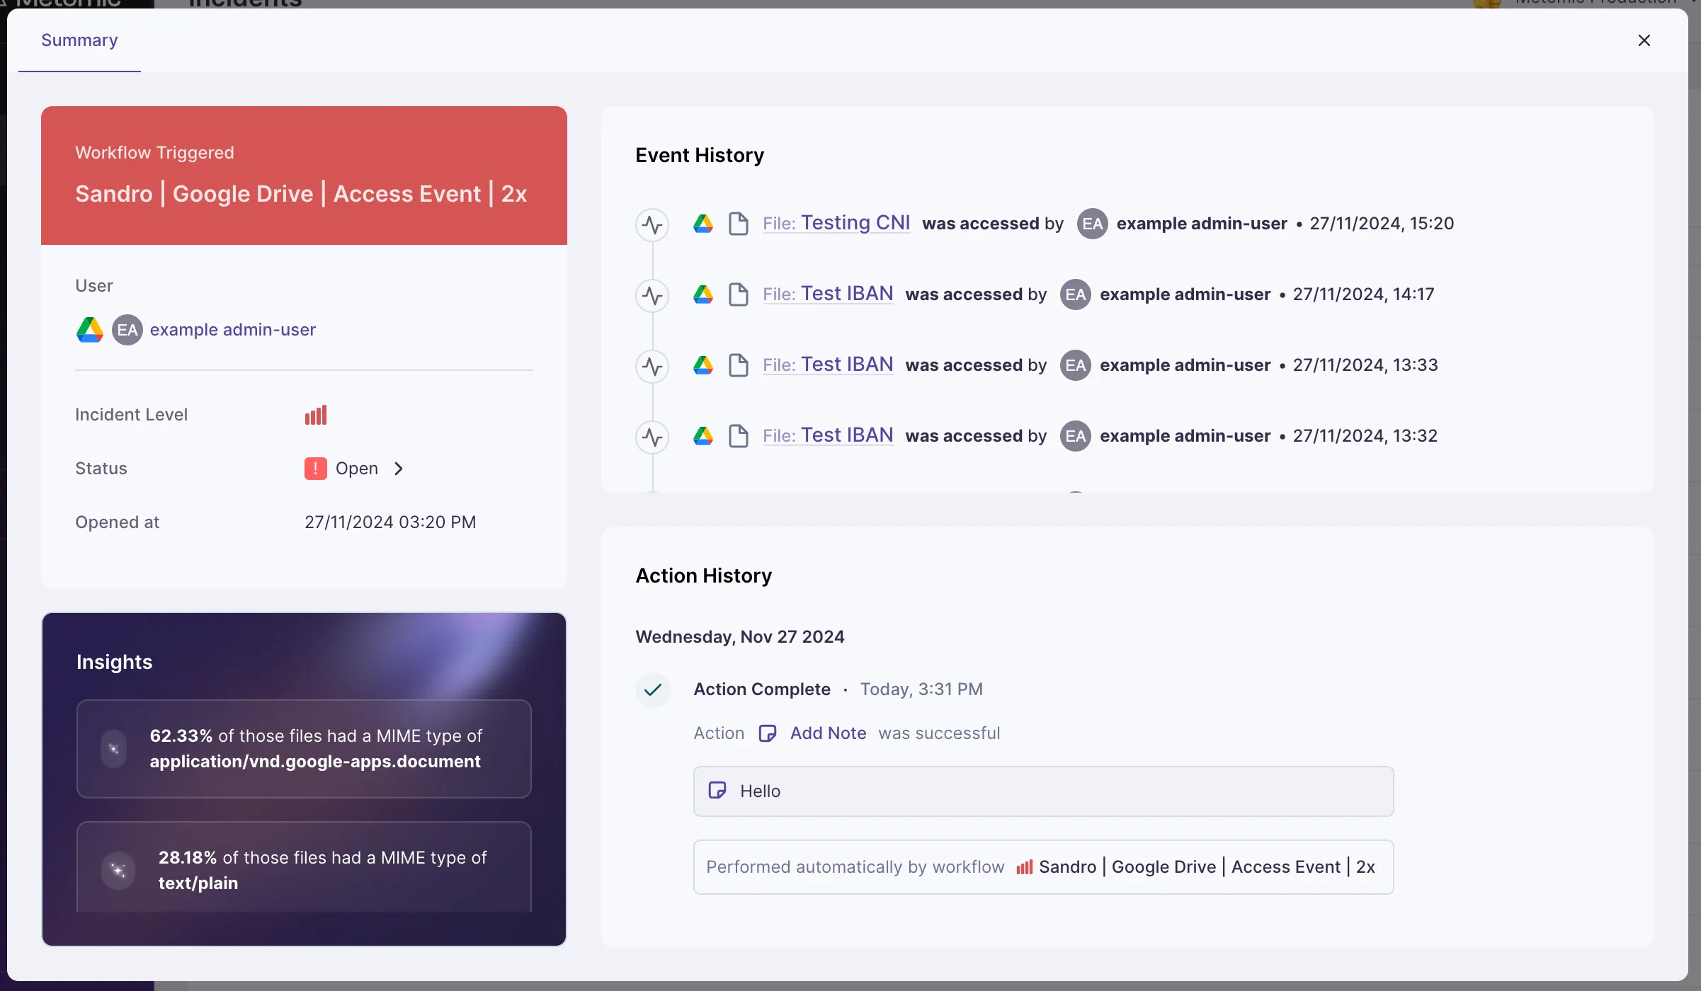Viewport: 1701px width, 991px height.
Task: Click the red Incident Level bars icon
Action: (316, 415)
